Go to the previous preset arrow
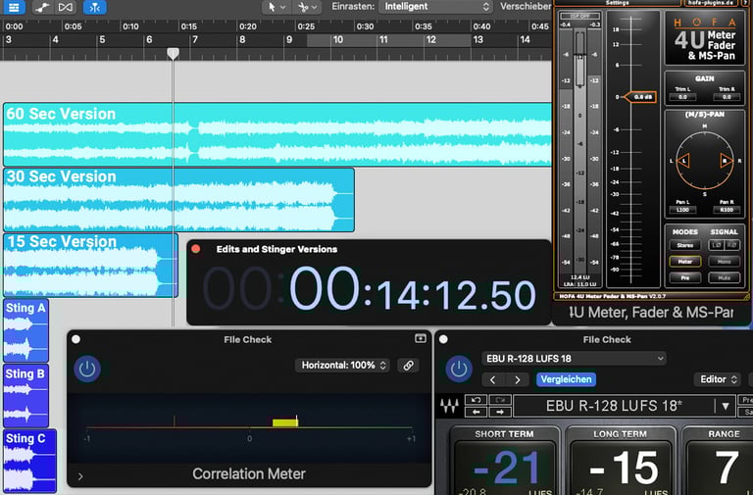 (493, 379)
